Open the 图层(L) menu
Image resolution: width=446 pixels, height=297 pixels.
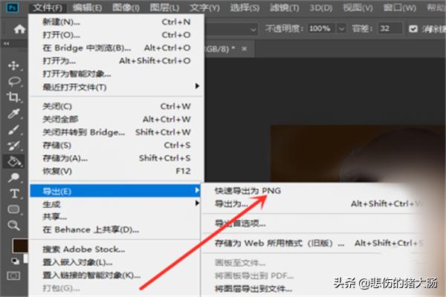point(165,7)
